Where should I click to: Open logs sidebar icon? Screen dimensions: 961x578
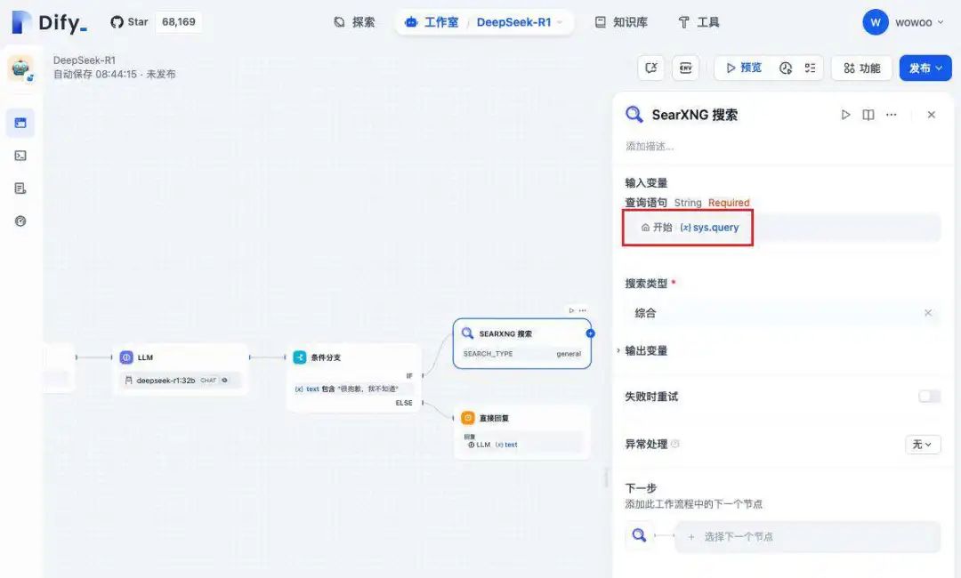[x=20, y=188]
